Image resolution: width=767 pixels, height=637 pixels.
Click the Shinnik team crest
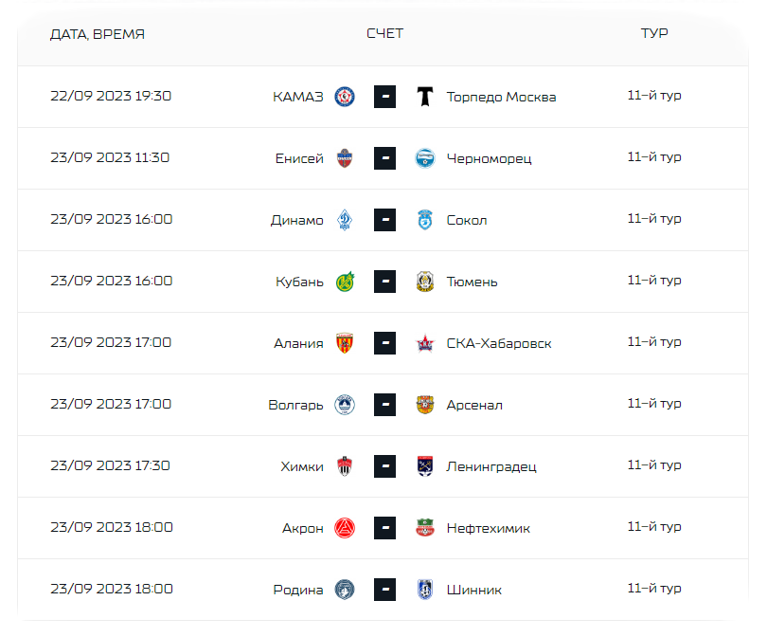425,590
